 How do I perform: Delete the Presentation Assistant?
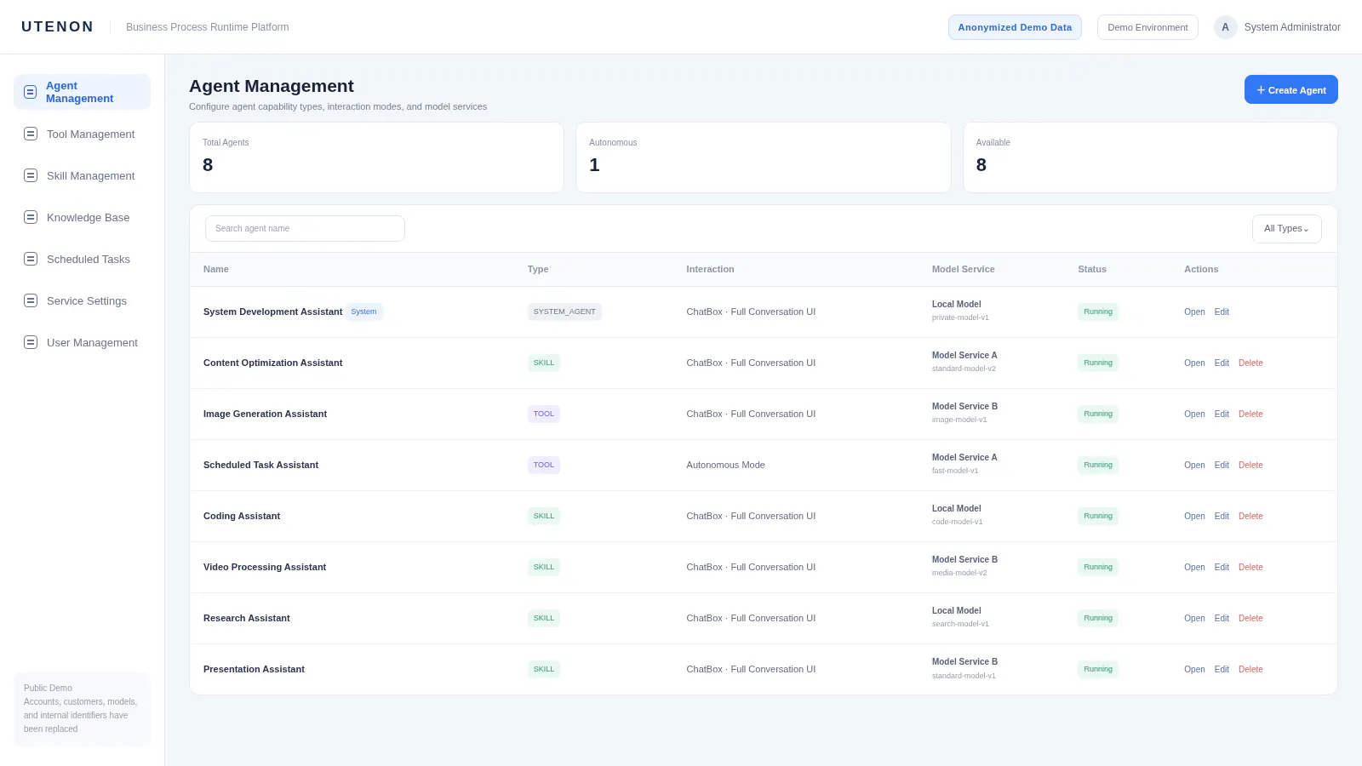pyautogui.click(x=1250, y=669)
